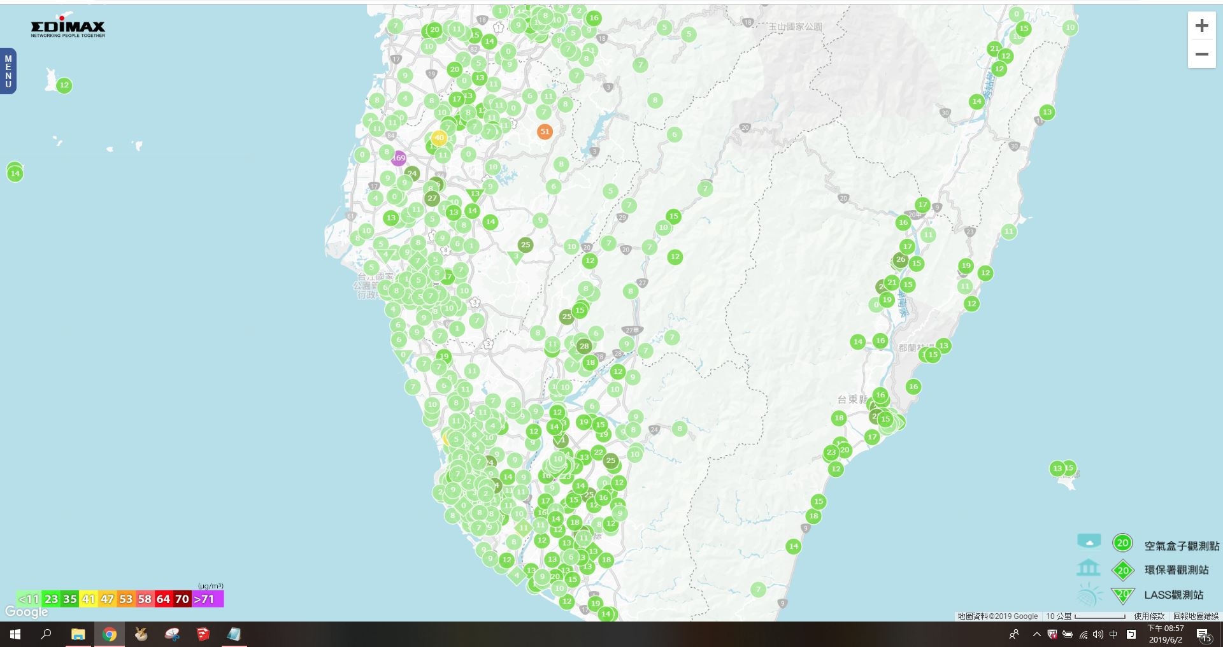1223x647 pixels.
Task: Zoom in on the map
Action: coord(1202,26)
